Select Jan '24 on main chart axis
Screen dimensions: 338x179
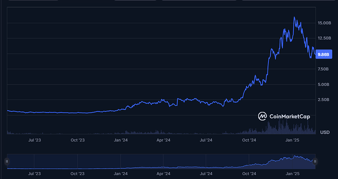121,140
